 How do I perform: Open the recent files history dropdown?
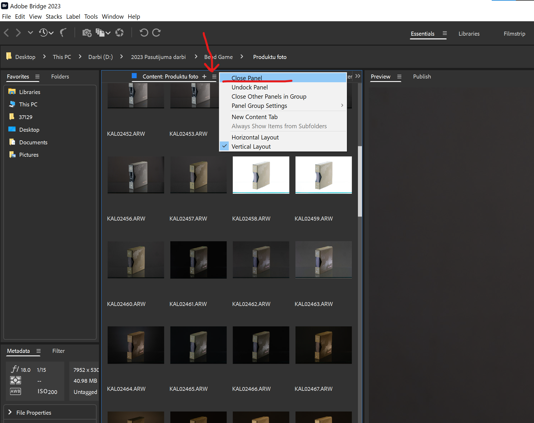(46, 32)
